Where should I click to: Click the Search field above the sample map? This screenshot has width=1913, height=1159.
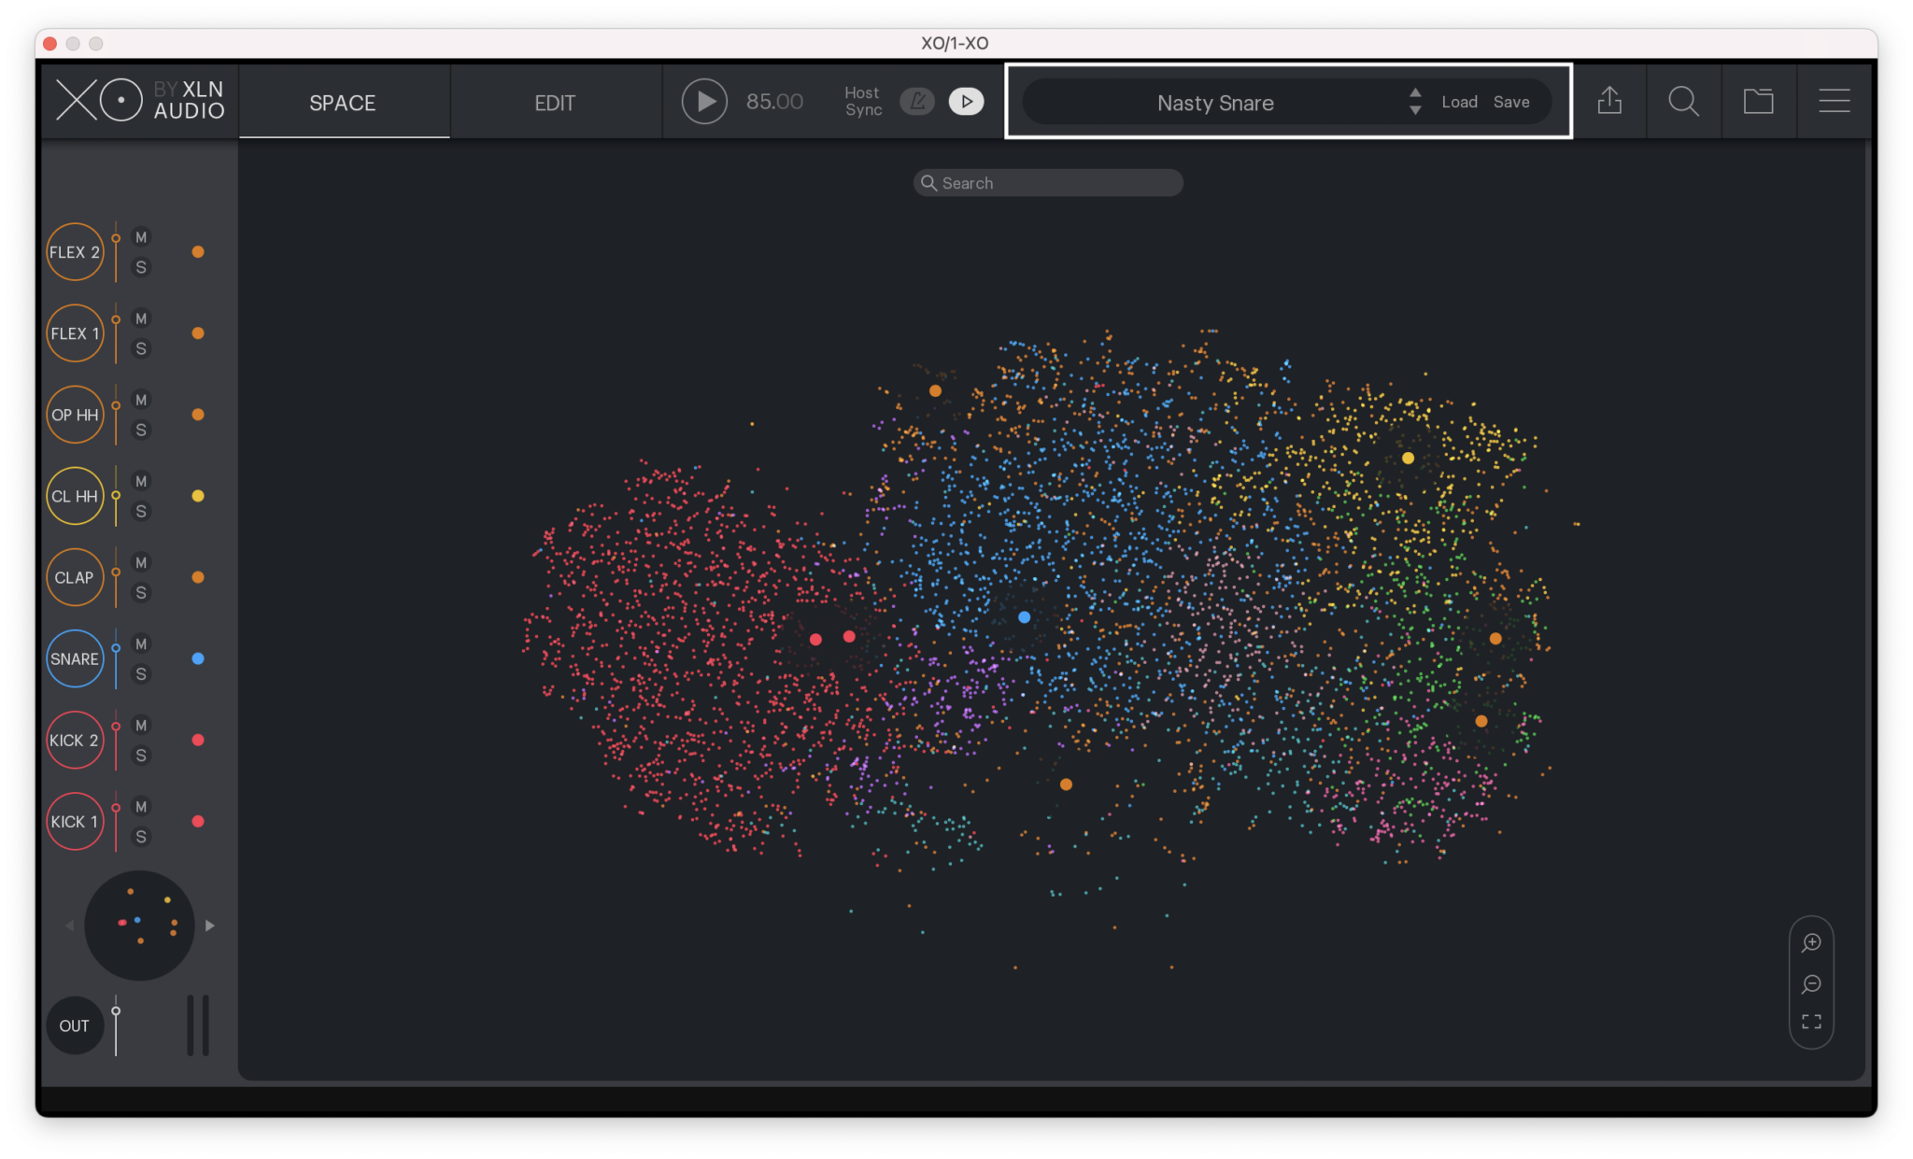tap(1046, 182)
